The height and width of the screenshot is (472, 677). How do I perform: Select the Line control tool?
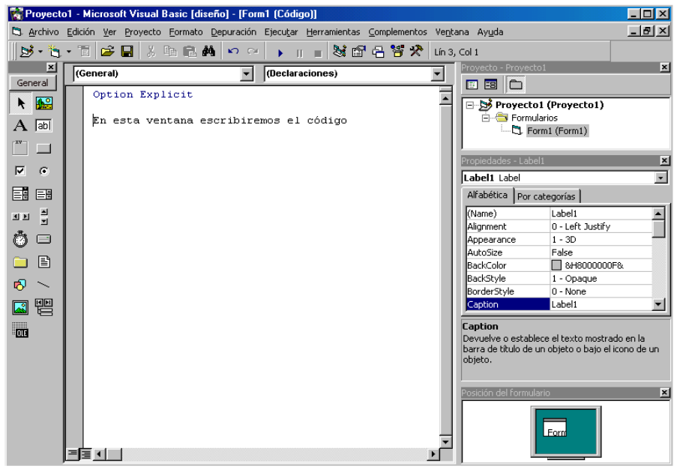point(43,285)
